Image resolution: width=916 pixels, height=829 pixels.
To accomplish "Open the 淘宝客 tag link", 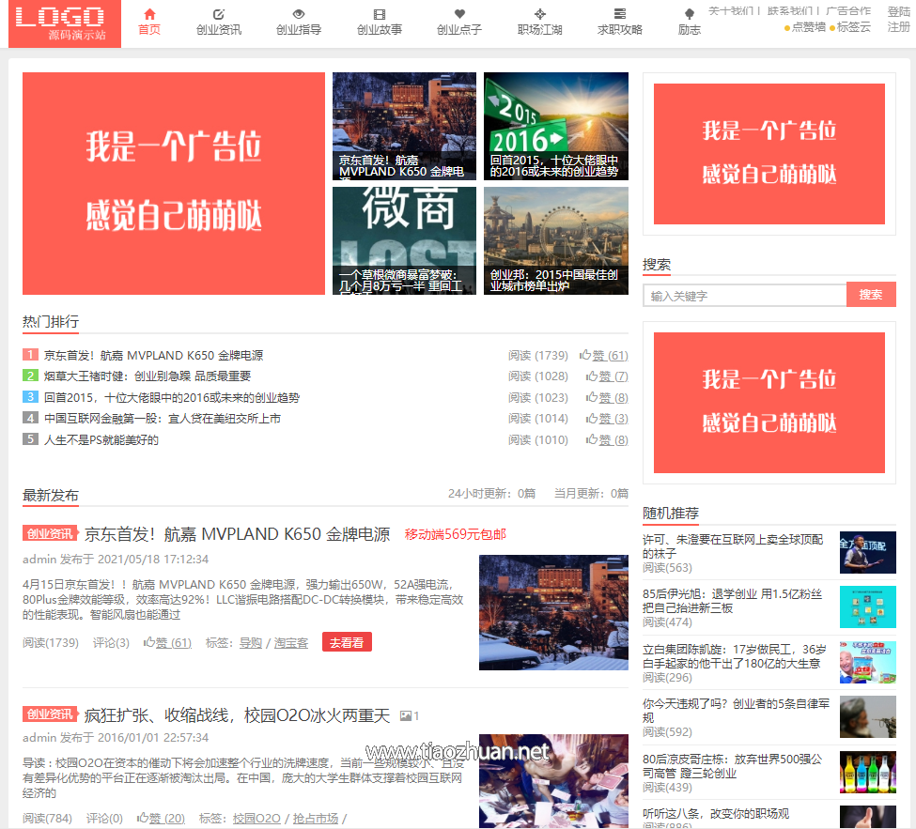I will click(x=291, y=643).
